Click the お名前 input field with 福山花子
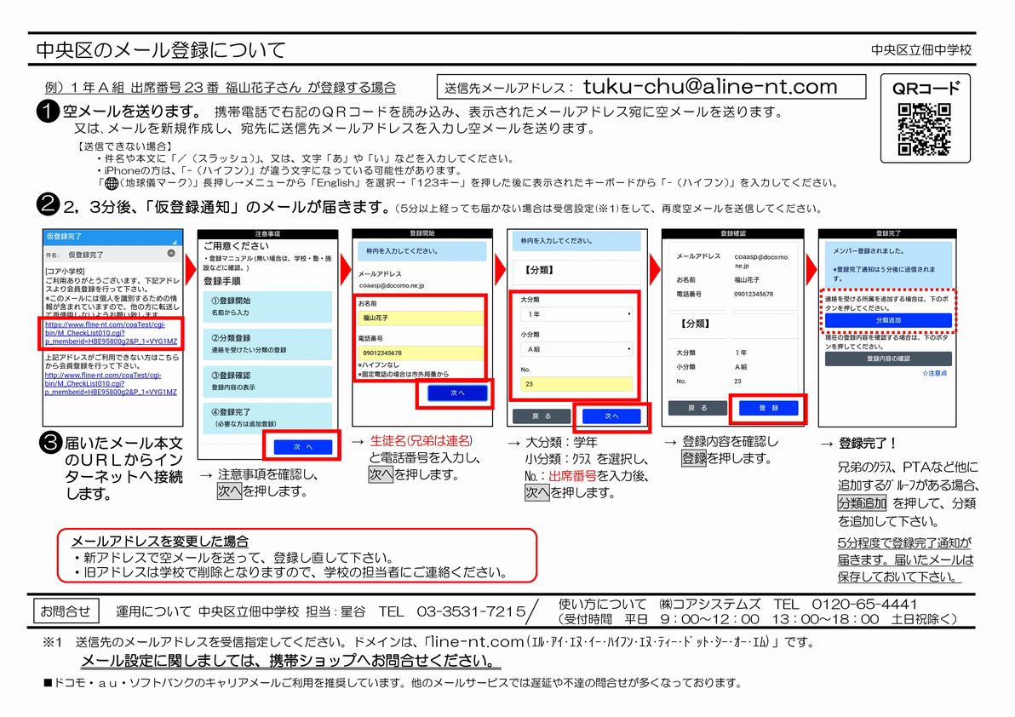The width and height of the screenshot is (1015, 717). coord(421,318)
